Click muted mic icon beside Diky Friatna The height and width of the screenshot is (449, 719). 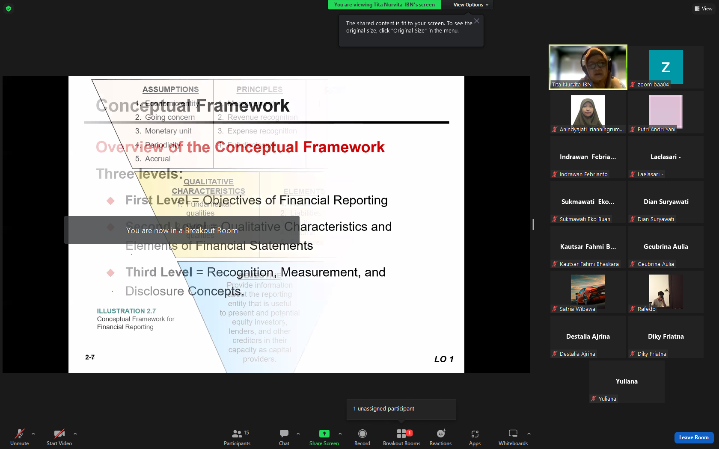coord(633,354)
